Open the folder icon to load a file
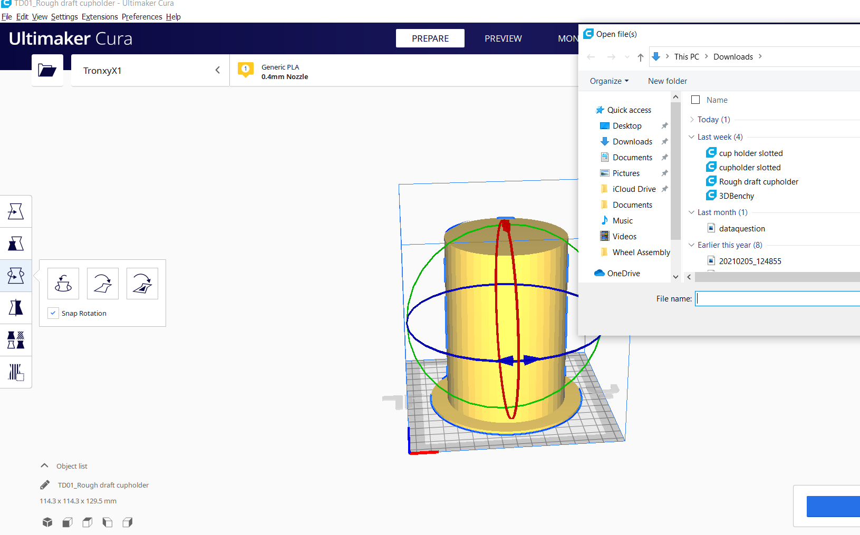Image resolution: width=860 pixels, height=535 pixels. click(47, 70)
